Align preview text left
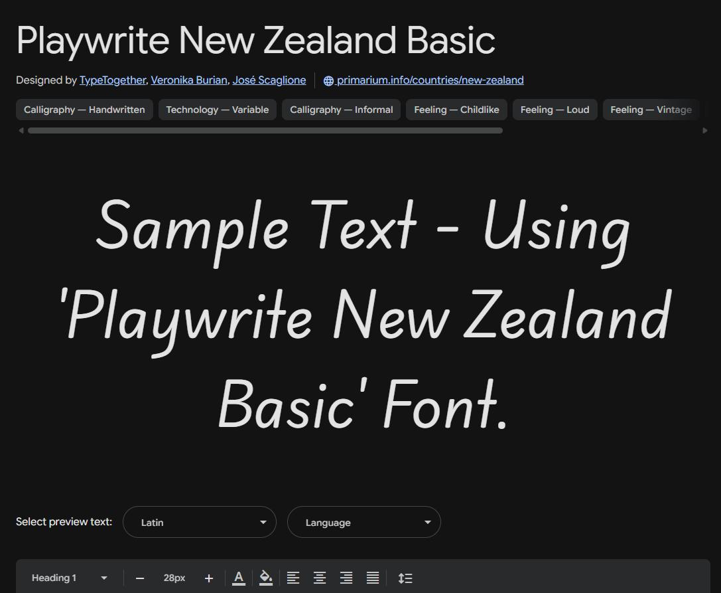 point(293,578)
